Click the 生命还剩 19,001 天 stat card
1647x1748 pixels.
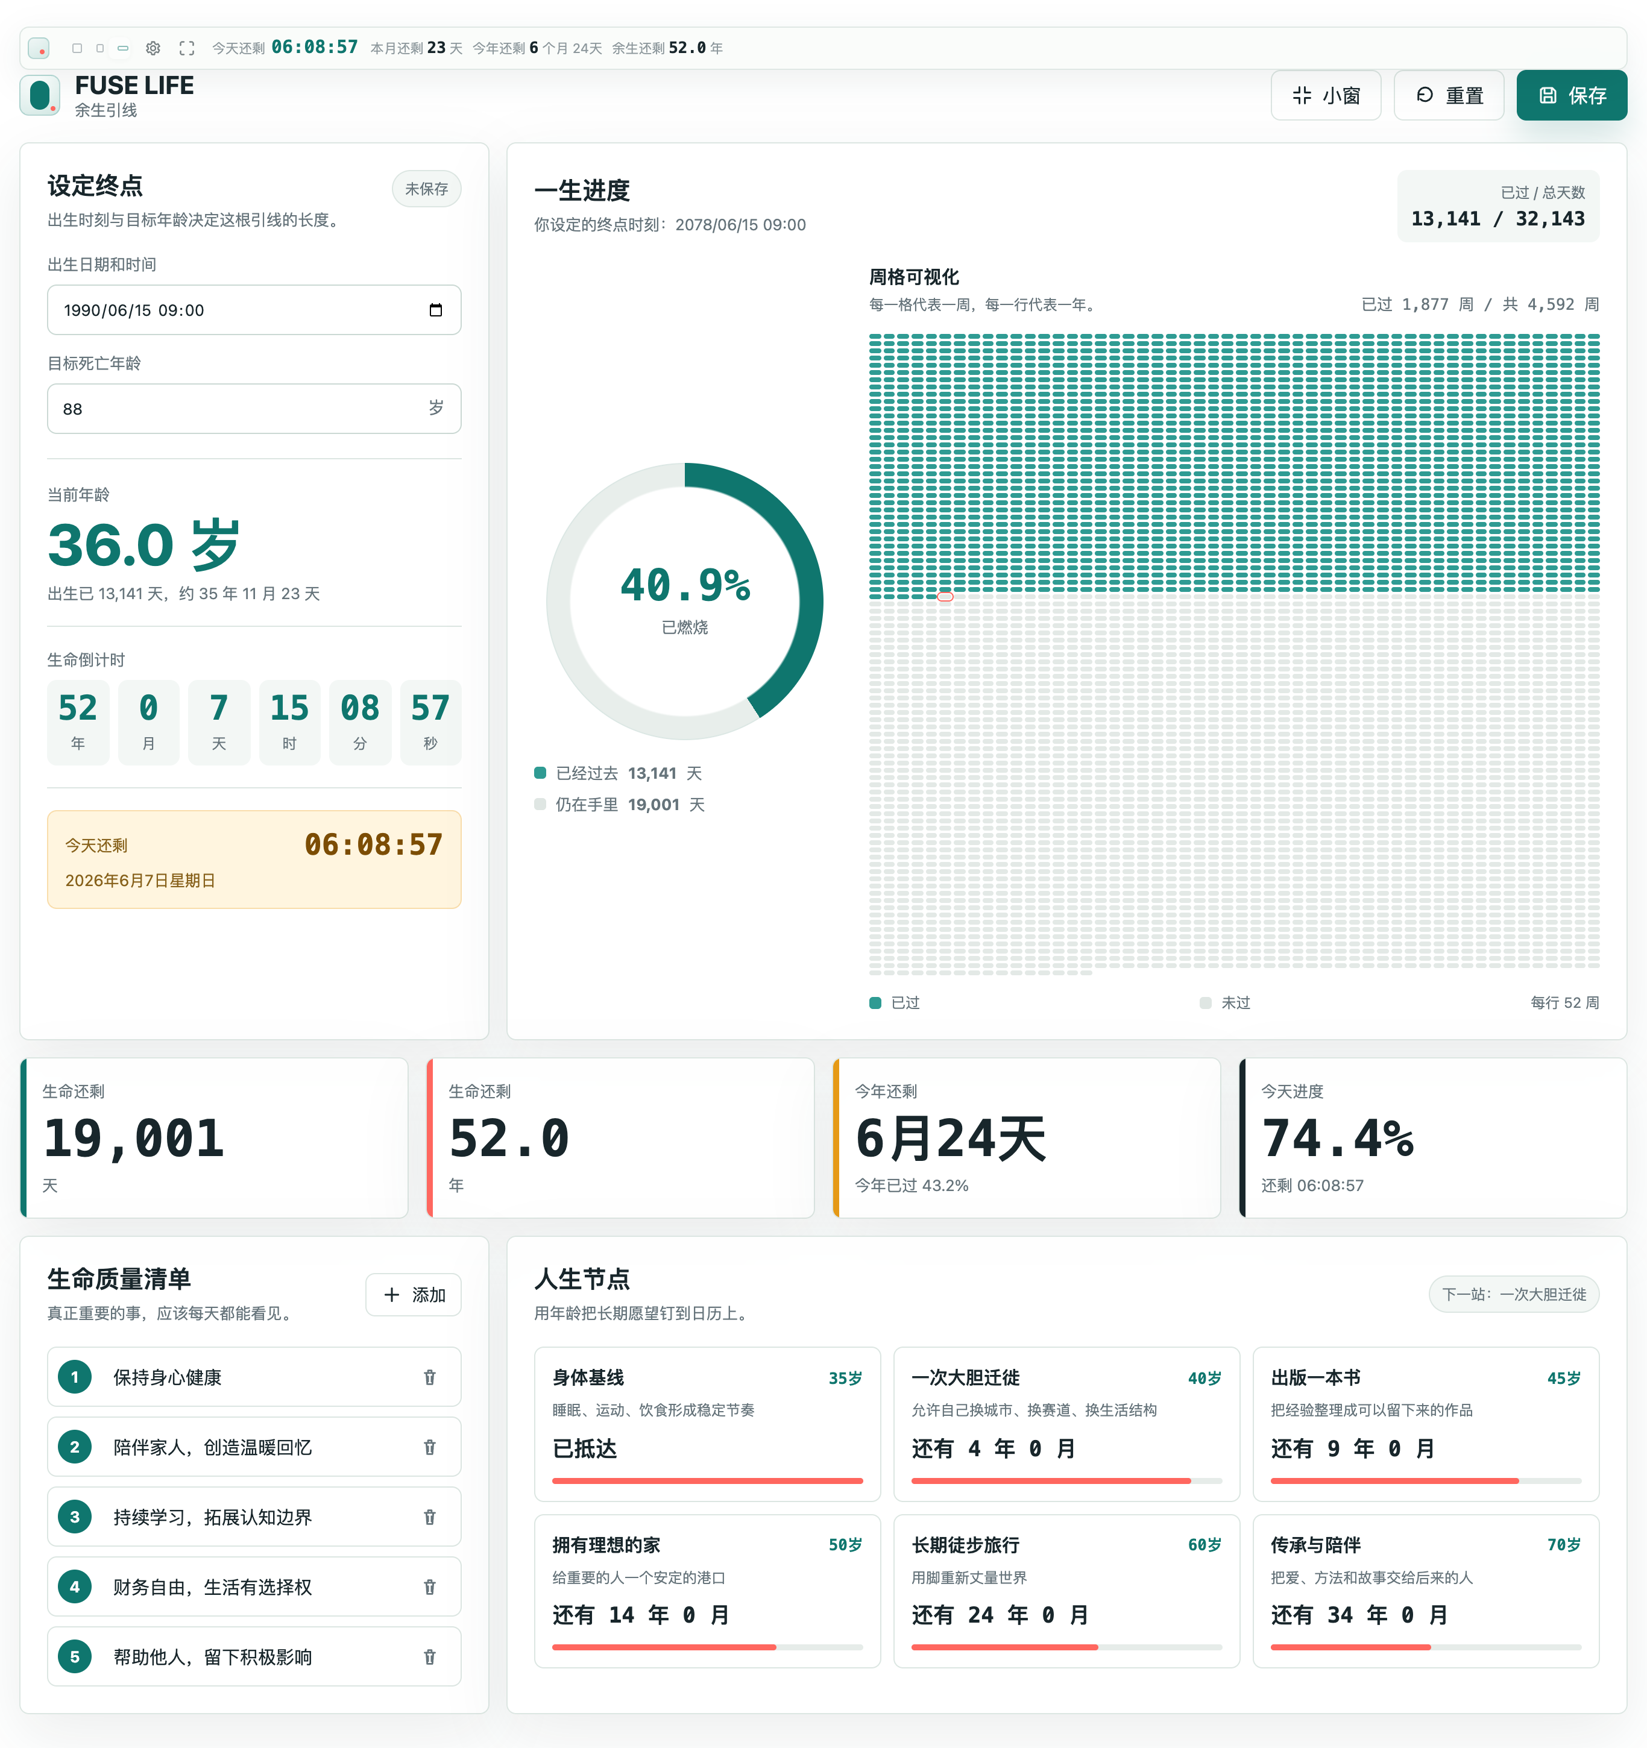coord(215,1138)
